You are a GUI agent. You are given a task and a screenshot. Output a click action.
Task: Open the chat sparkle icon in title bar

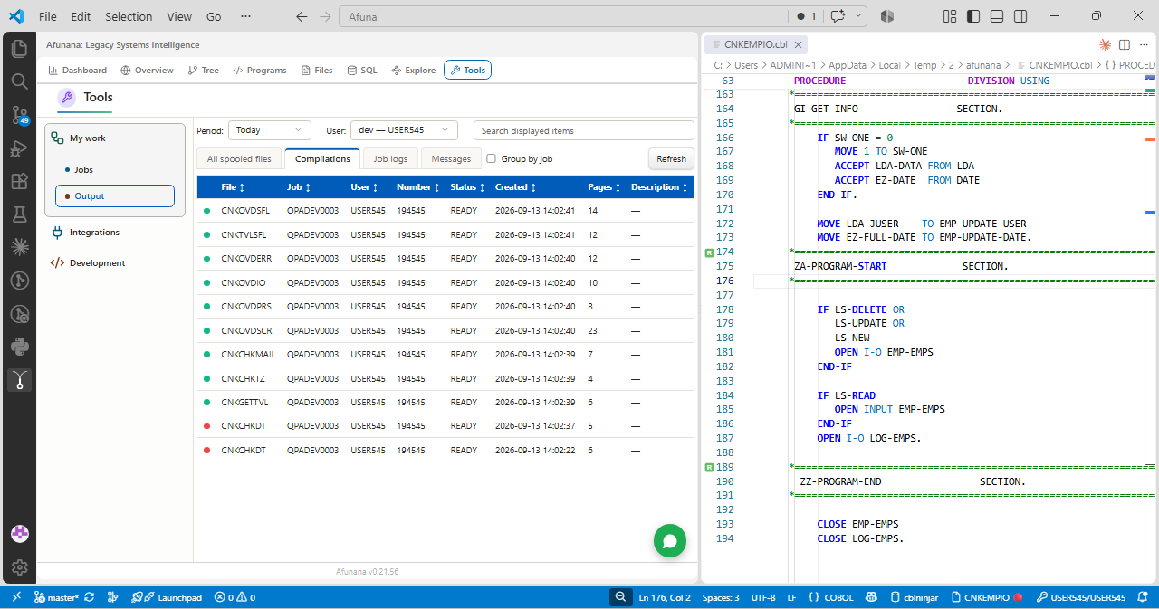point(838,16)
